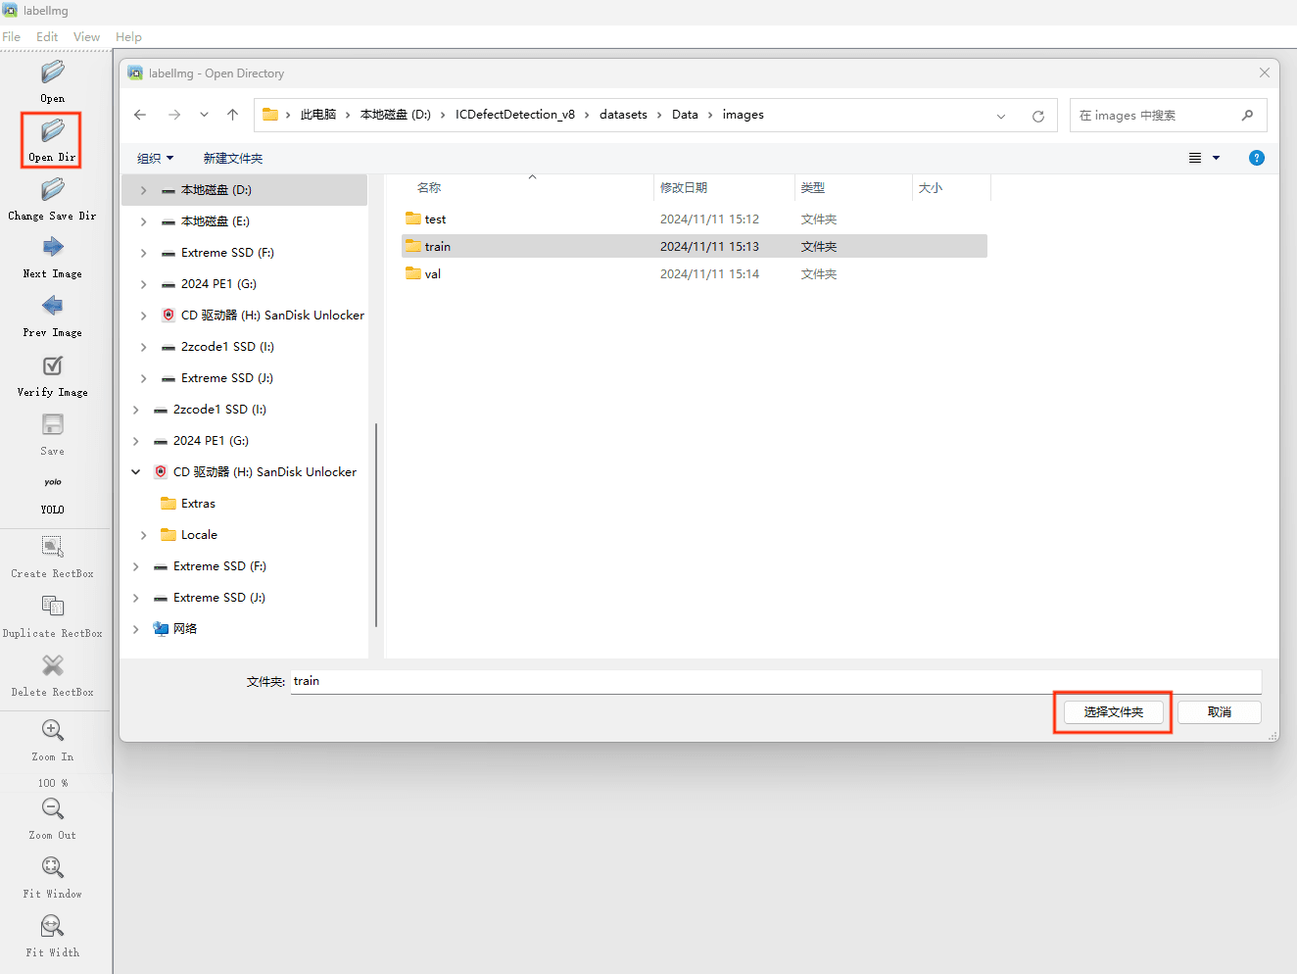Select the Create RectBox tool
This screenshot has width=1297, height=974.
click(52, 547)
